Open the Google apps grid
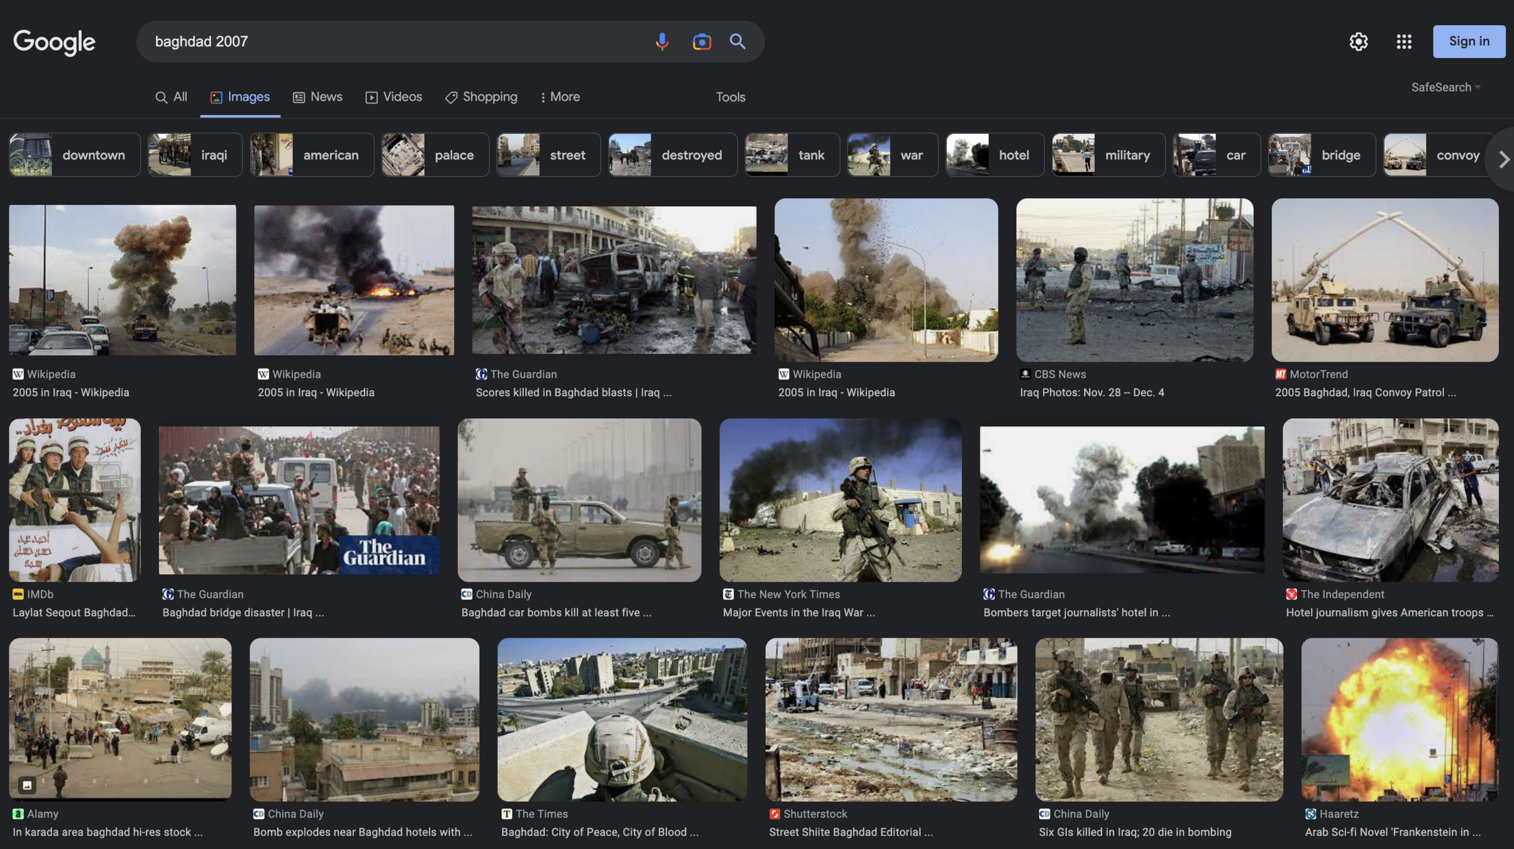 pos(1403,42)
